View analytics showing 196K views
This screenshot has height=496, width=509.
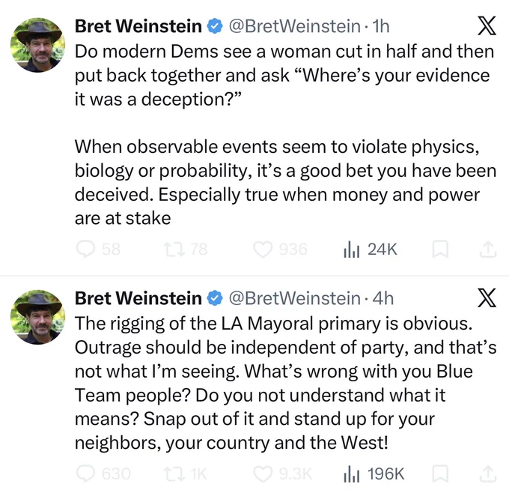click(374, 474)
